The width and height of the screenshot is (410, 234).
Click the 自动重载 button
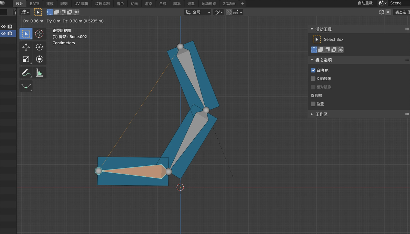[x=365, y=3]
